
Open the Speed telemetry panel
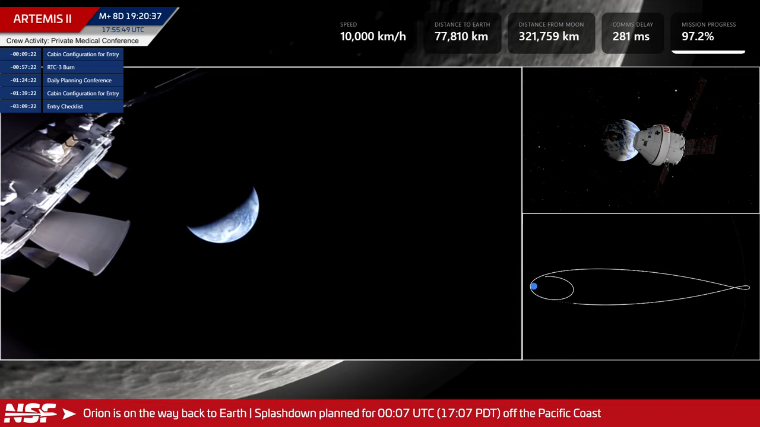(373, 32)
